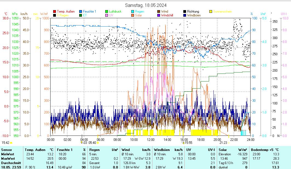Click the MaxWert row label
Image resolution: width=291 pixels, height=169 pixels.
[7, 158]
